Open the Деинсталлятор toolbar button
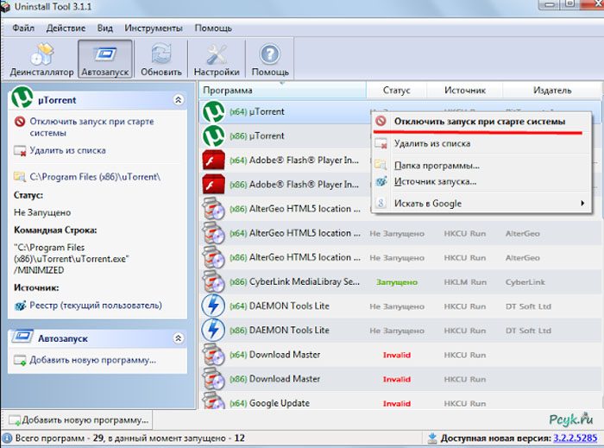Image resolution: width=604 pixels, height=448 pixels. pos(41,60)
